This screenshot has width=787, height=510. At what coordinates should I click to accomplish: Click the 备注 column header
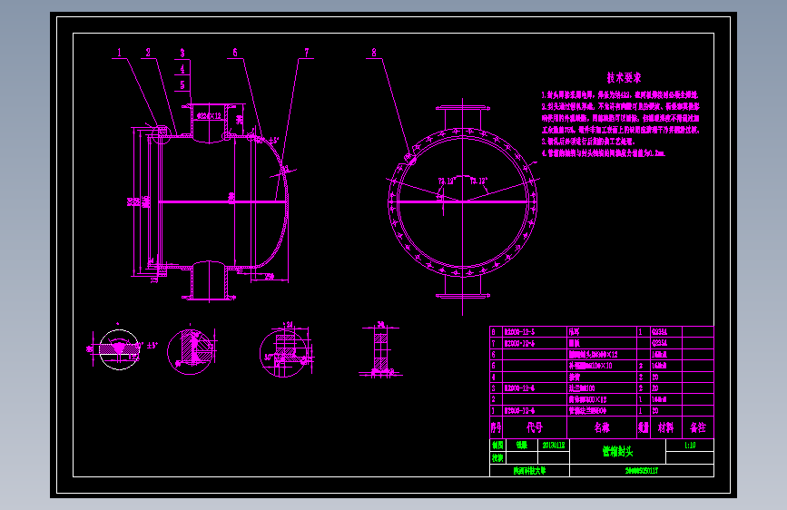tap(698, 427)
